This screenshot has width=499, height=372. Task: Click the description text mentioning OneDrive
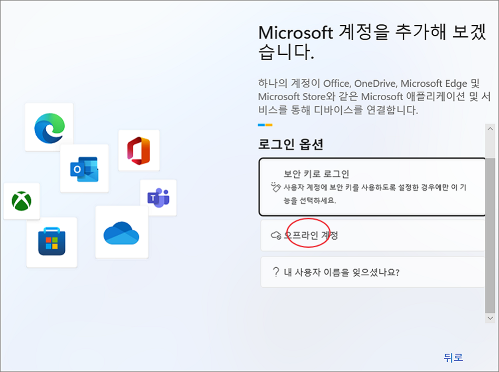click(x=374, y=97)
